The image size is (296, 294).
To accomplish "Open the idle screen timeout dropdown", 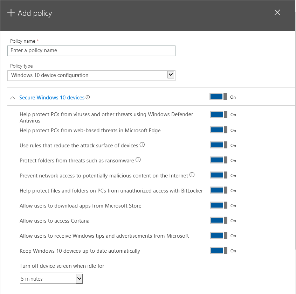I will click(x=51, y=278).
